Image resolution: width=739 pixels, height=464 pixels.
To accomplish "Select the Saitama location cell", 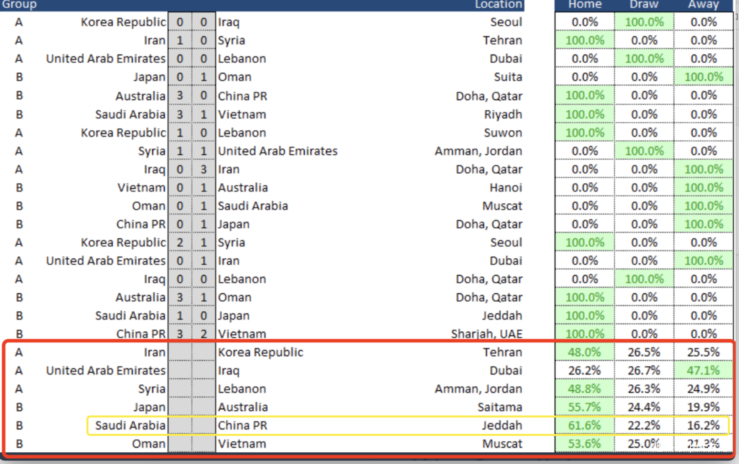I will (x=500, y=407).
